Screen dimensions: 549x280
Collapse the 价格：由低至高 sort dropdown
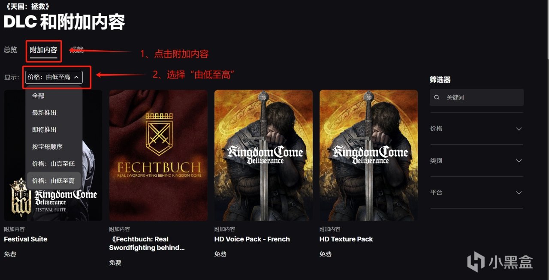54,77
